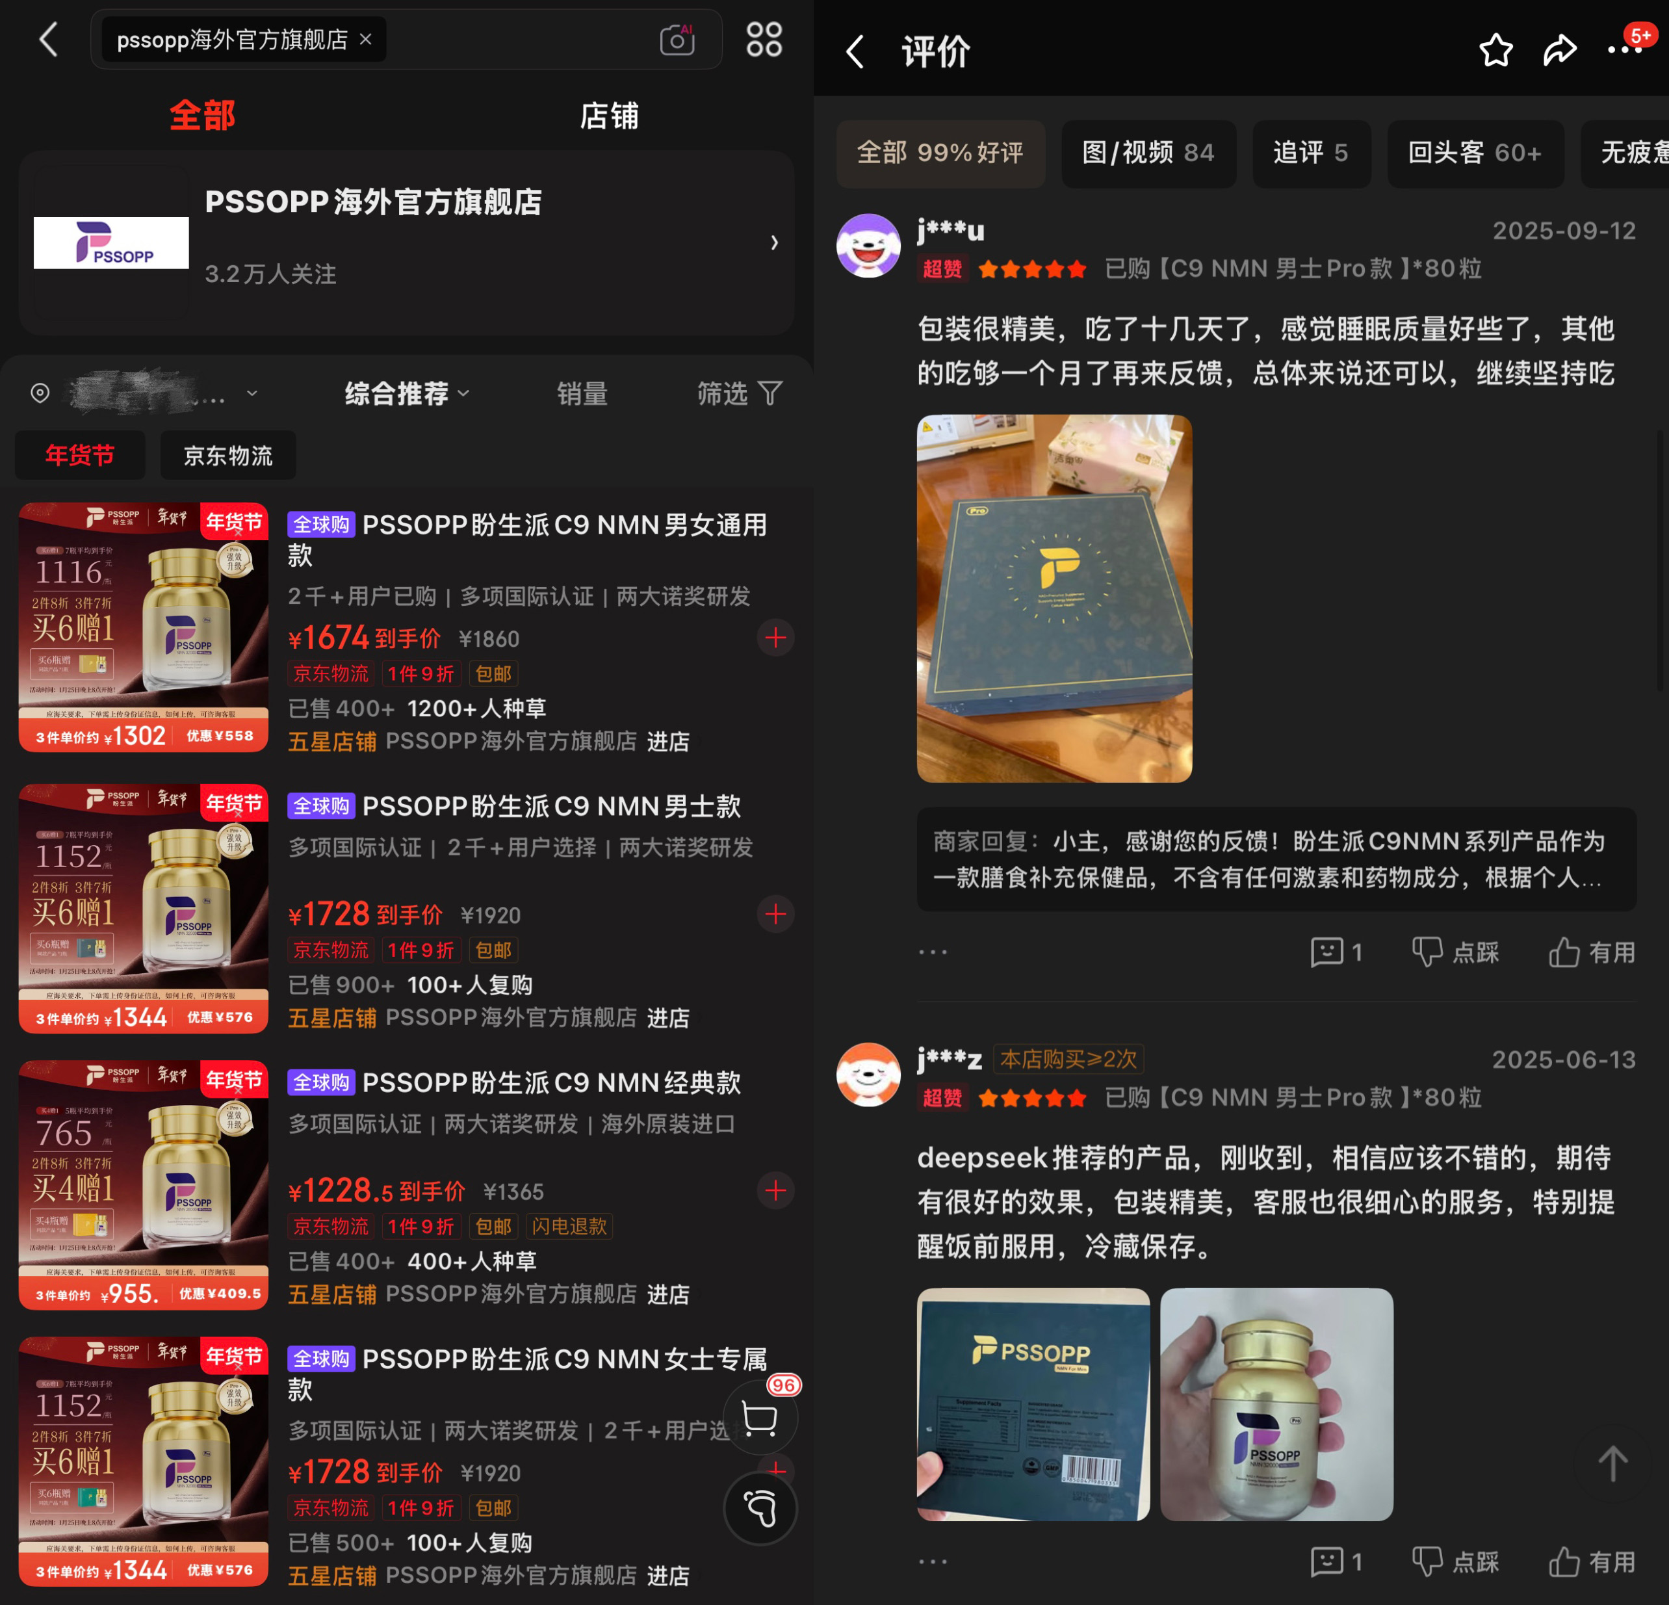
Task: Open the funnel filter (筛选) icon
Action: (x=771, y=393)
